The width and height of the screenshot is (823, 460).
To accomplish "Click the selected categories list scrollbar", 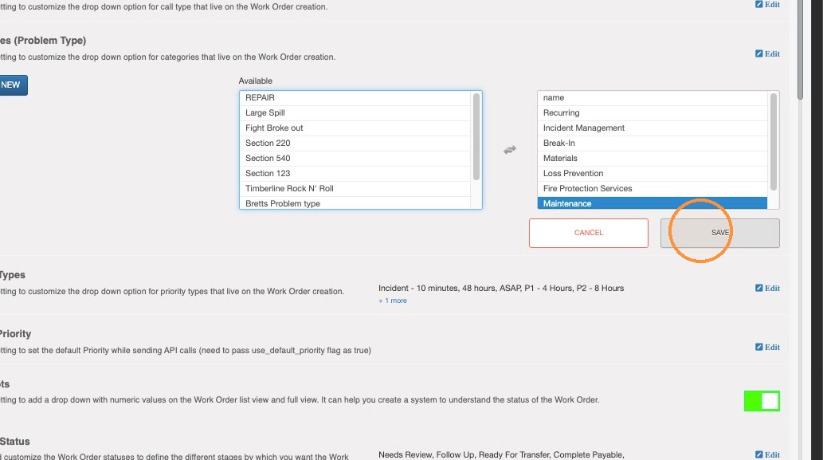I will [x=773, y=142].
